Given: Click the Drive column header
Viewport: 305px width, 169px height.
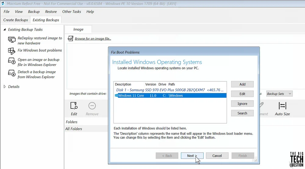Looking at the screenshot, I should coord(162,84).
